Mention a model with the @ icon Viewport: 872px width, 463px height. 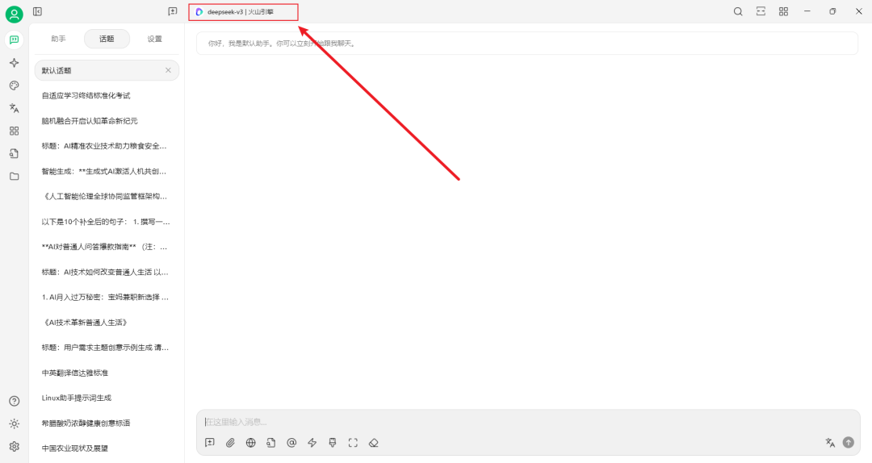pyautogui.click(x=291, y=443)
